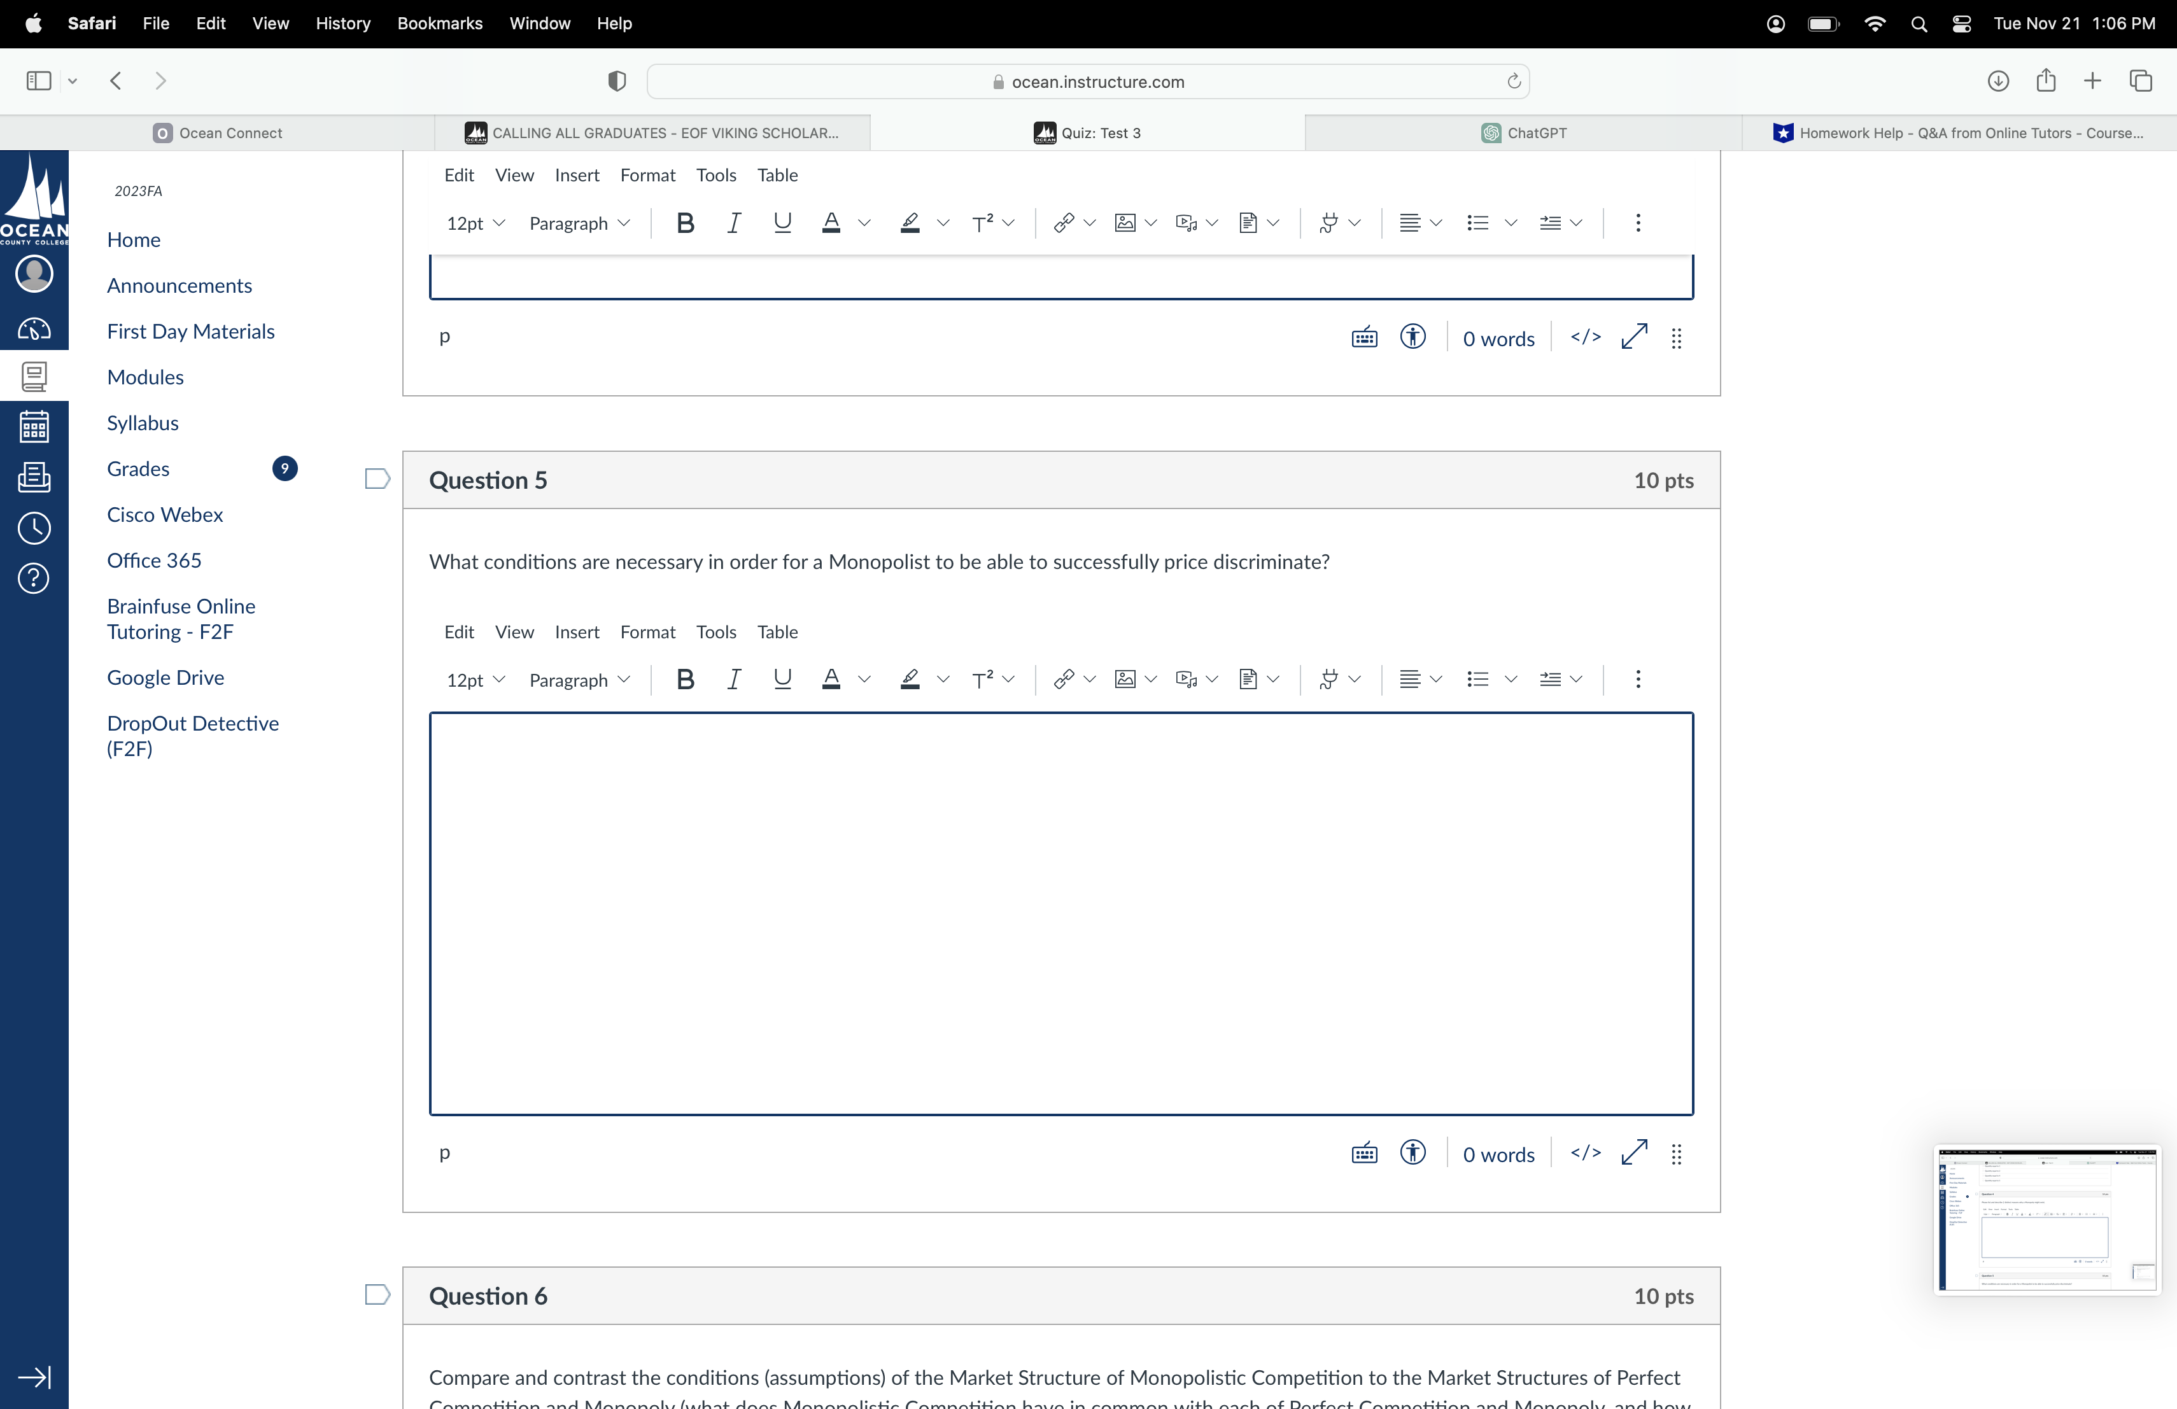The width and height of the screenshot is (2177, 1409).
Task: Open Insert menu in Question 5 editor
Action: tap(576, 632)
